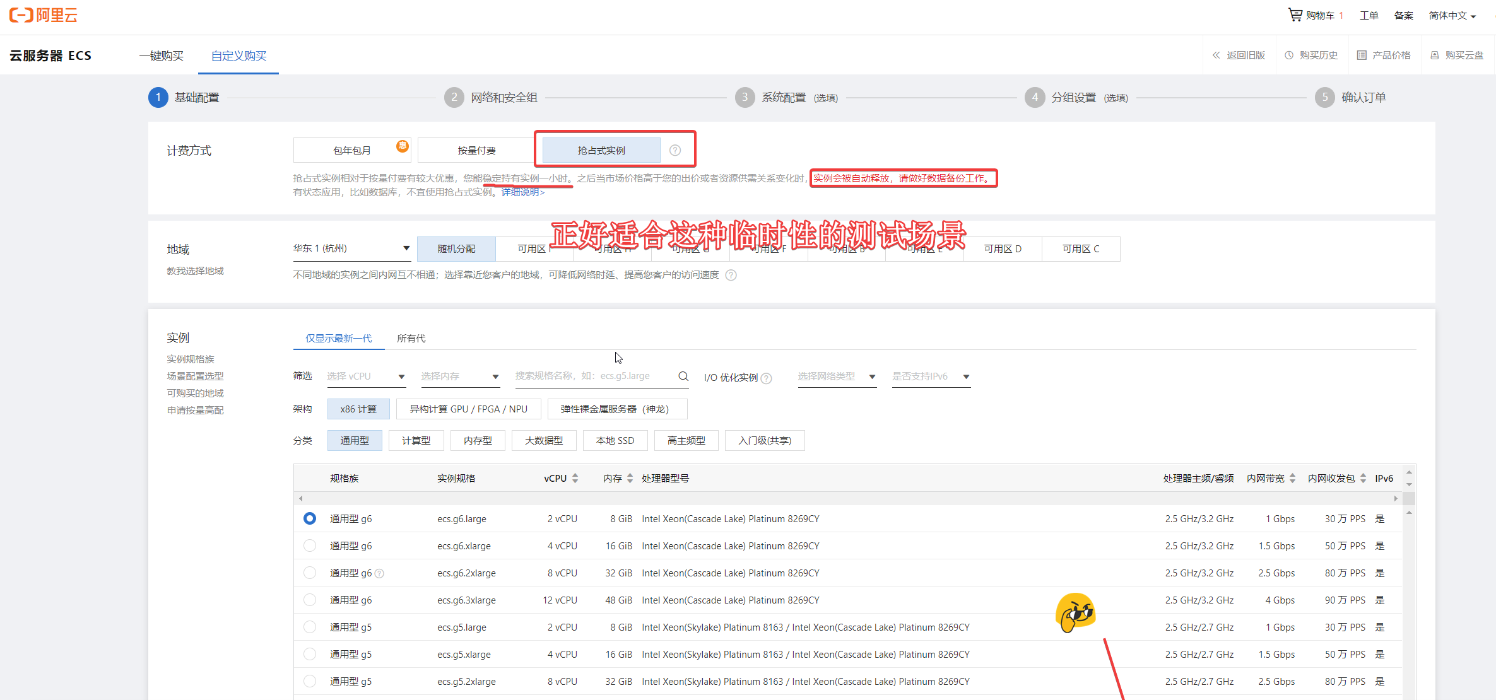Switch to 自定义购买 tab
The height and width of the screenshot is (700, 1496).
[x=239, y=55]
